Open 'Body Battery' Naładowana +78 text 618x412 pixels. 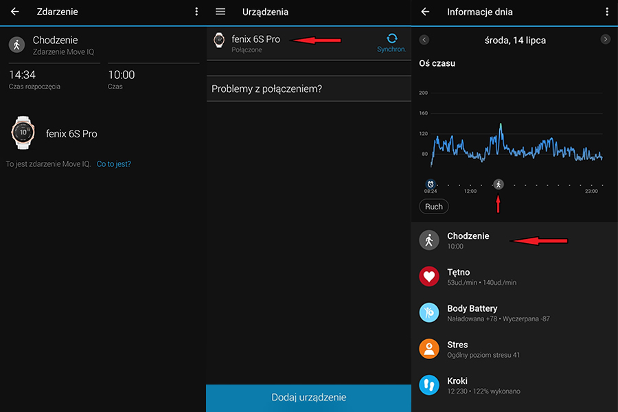point(499,313)
